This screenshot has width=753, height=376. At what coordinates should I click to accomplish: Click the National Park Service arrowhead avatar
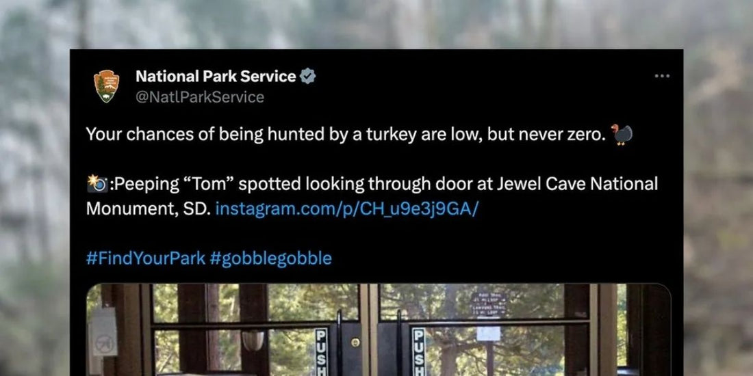coord(107,86)
